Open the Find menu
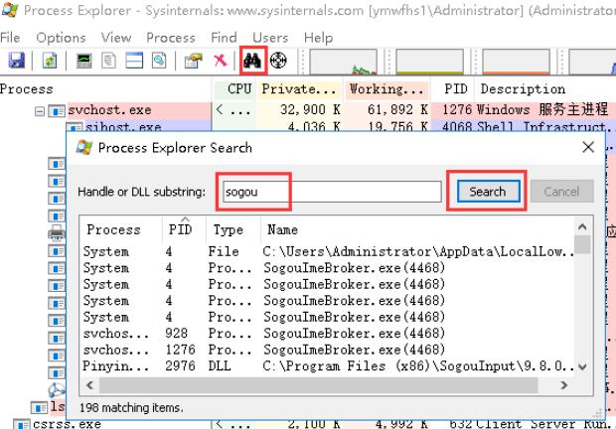 click(x=224, y=38)
